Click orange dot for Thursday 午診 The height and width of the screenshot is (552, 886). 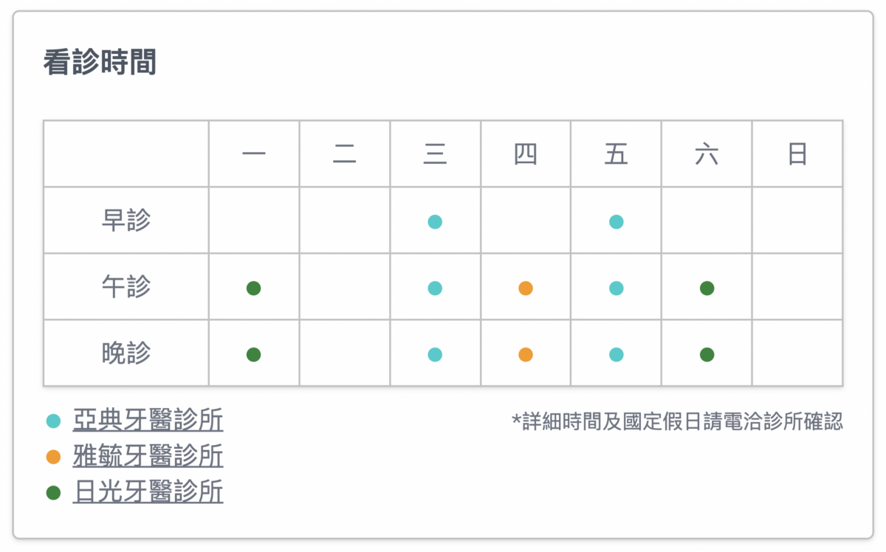[x=526, y=288]
